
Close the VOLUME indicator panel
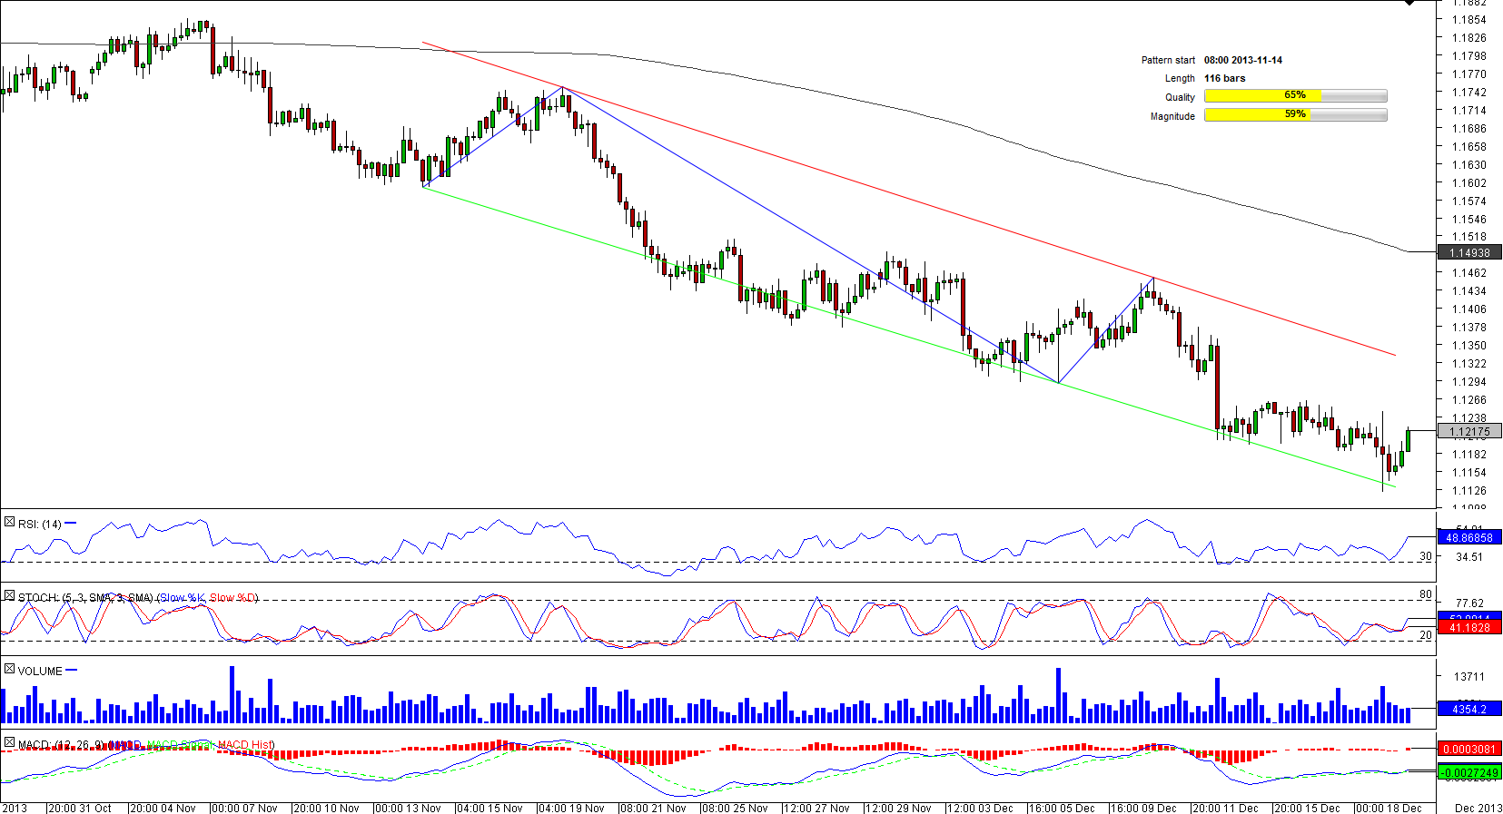click(9, 670)
